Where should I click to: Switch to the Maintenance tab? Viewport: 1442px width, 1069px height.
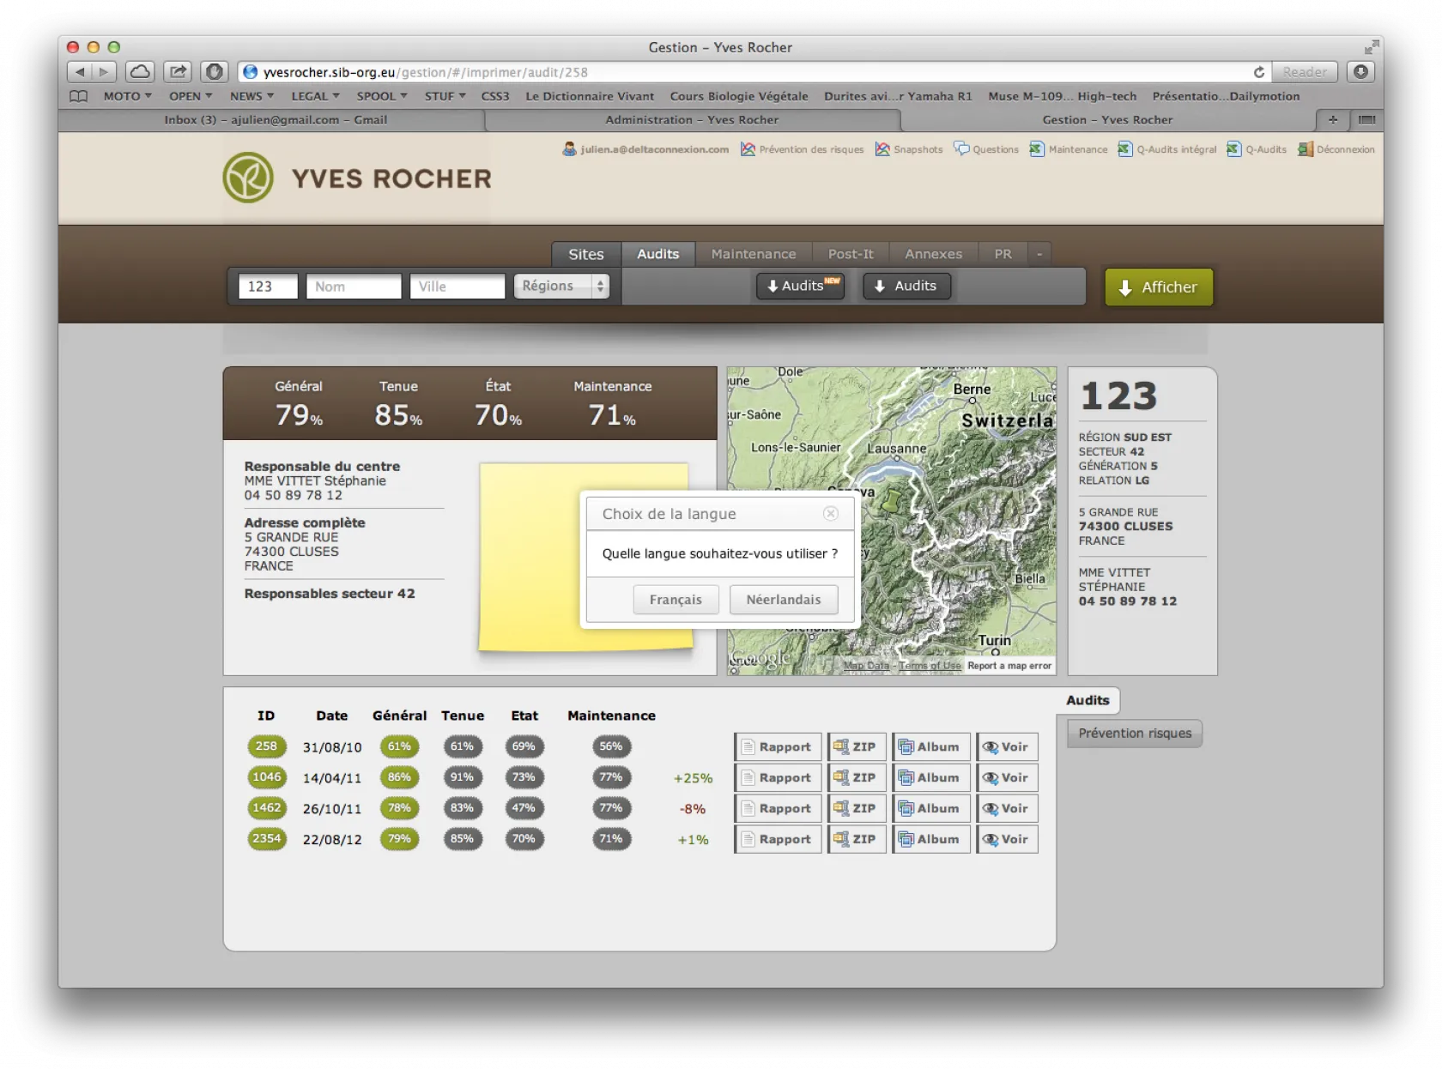pyautogui.click(x=753, y=254)
